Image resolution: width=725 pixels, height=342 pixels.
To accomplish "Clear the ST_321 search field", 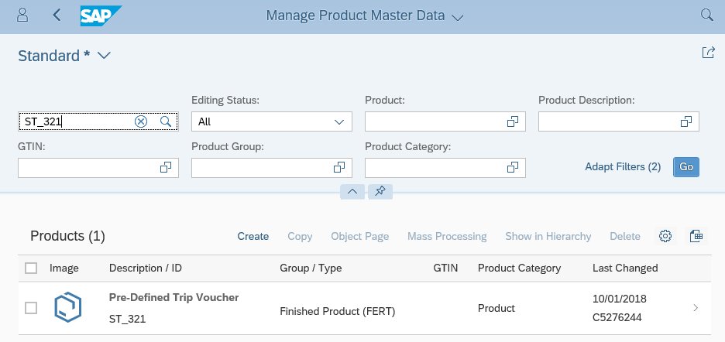I will click(140, 121).
